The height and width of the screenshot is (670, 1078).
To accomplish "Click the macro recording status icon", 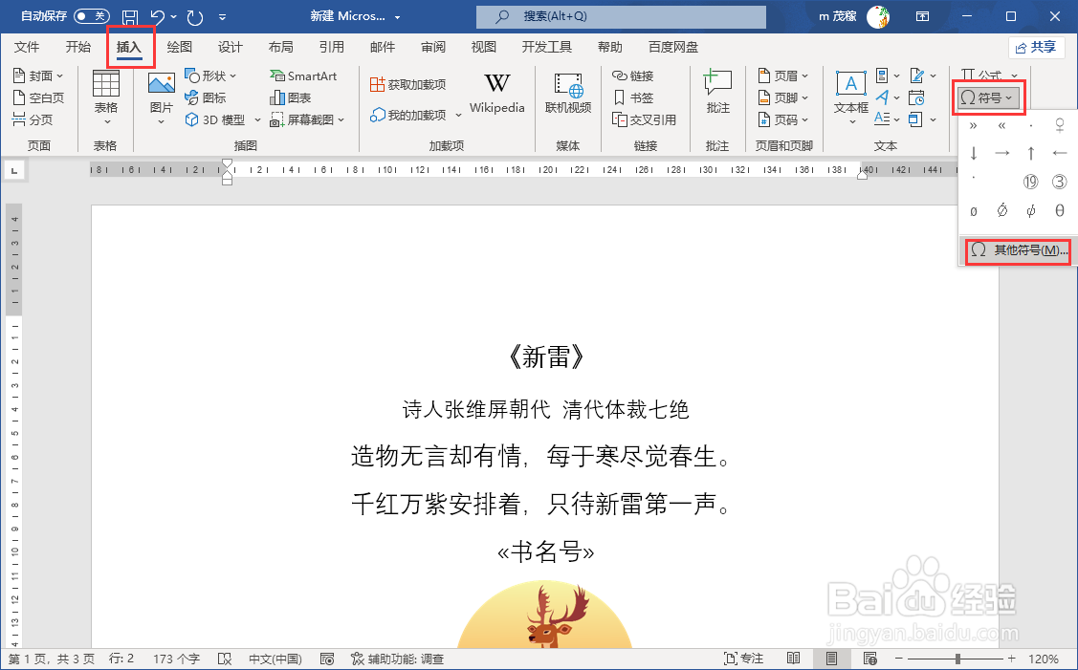I will 327,659.
